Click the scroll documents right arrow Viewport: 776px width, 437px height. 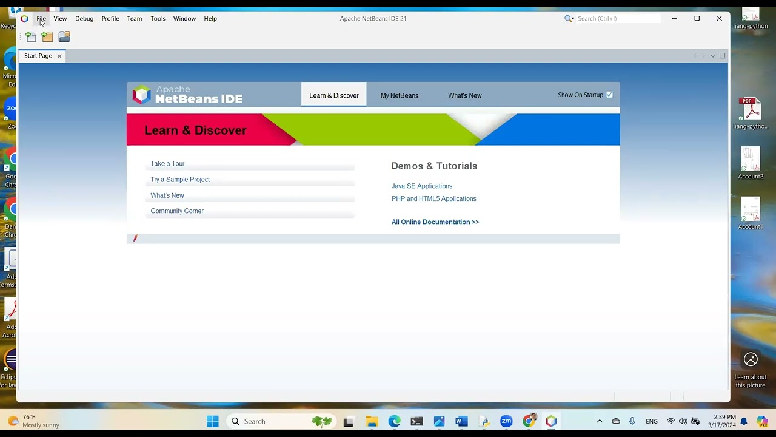point(704,56)
